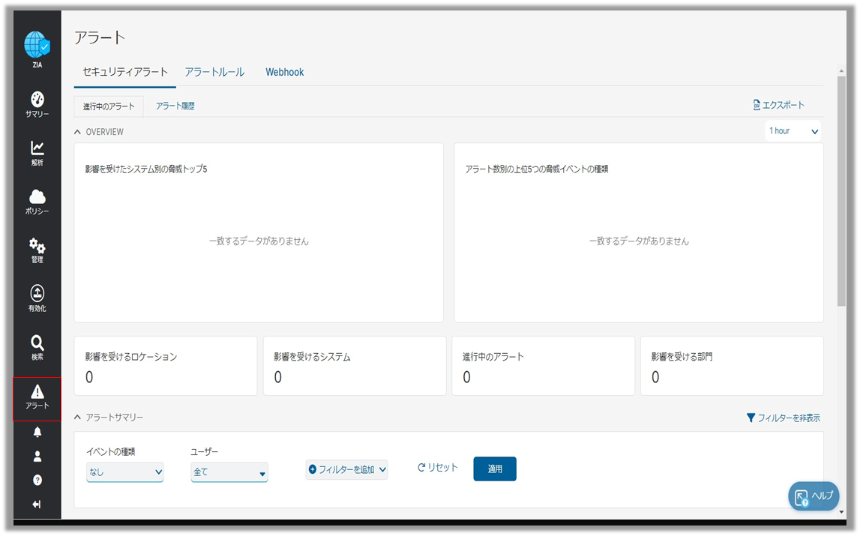Switch to the セキュリティアラート tab
The height and width of the screenshot is (536, 860).
coord(125,72)
